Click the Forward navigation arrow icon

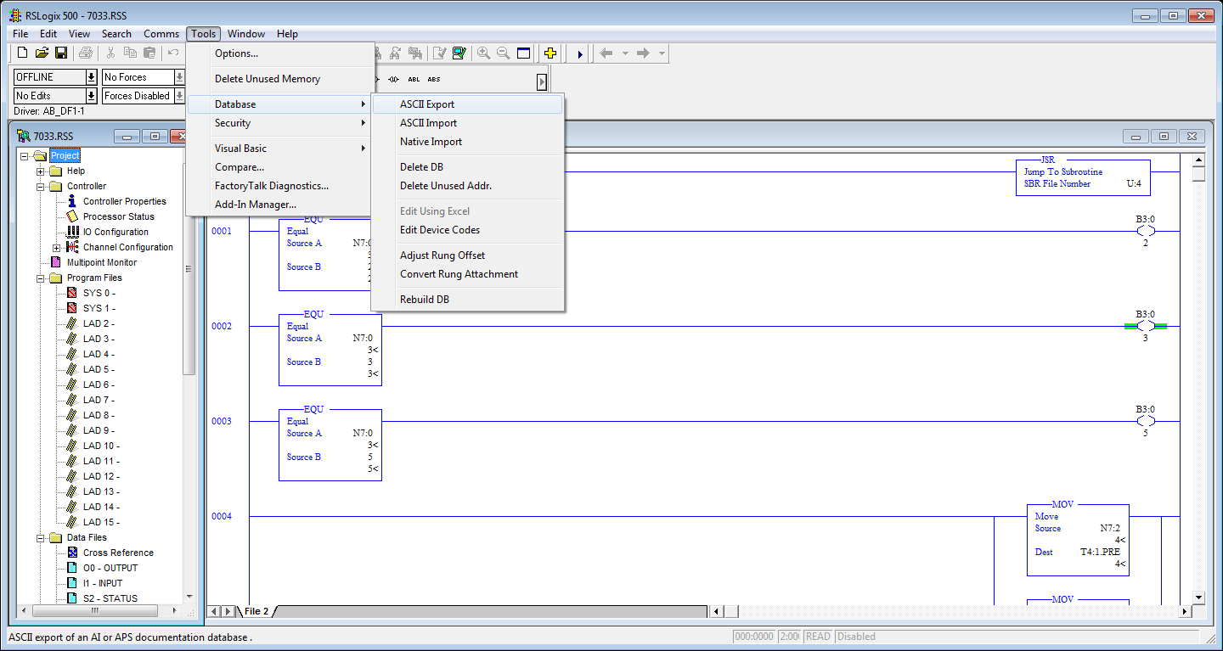(644, 53)
